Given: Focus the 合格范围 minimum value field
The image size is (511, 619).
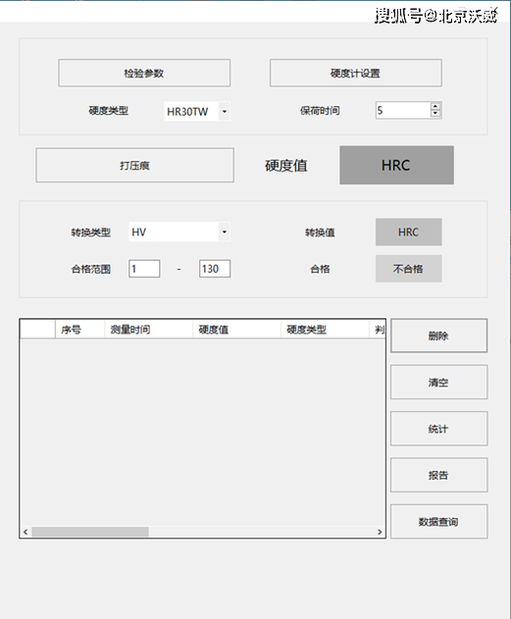Looking at the screenshot, I should coord(144,269).
